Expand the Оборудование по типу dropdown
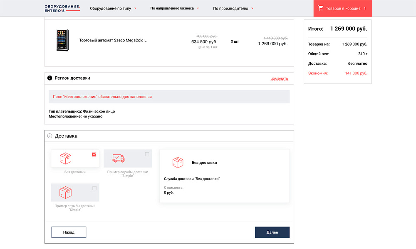This screenshot has height=249, width=416. 113,8
